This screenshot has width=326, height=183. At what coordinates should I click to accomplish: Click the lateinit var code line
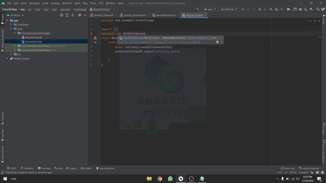[123, 34]
